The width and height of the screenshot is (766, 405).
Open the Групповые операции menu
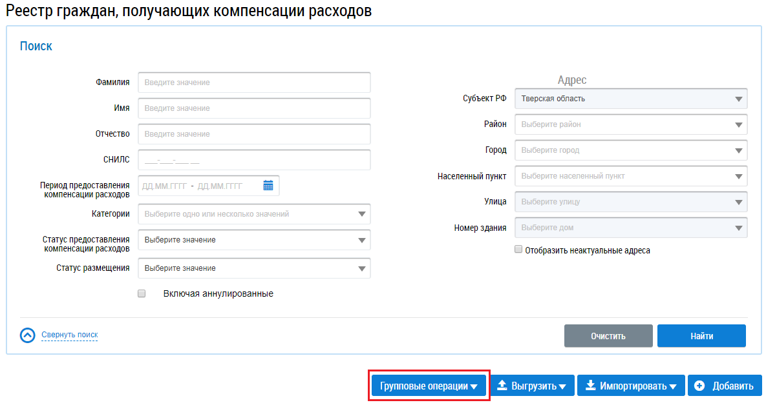pos(429,386)
